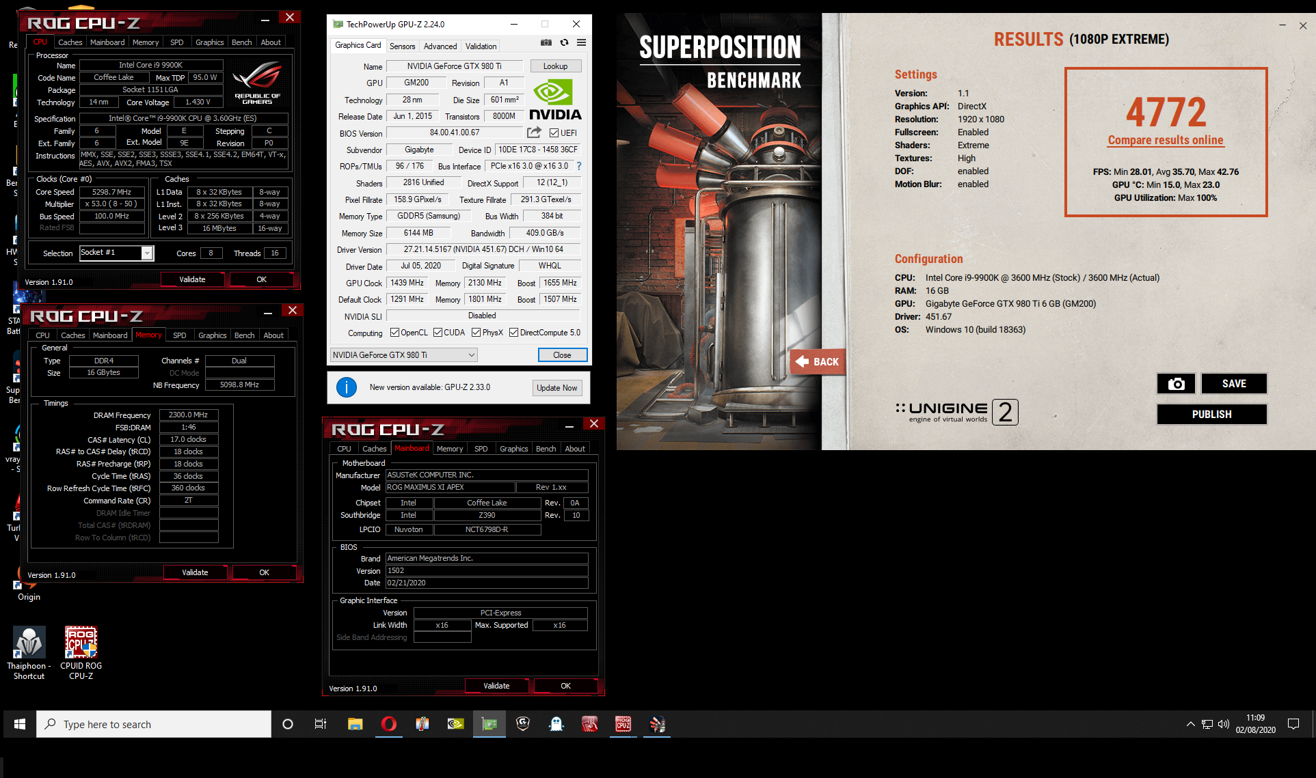
Task: Open the GPU-Z graphics card selector dropdown
Action: pos(403,355)
